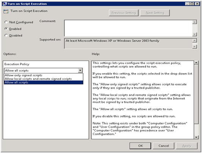Collapse the Execution Policy dropdown arrow
This screenshot has height=153, width=202.
coord(80,70)
